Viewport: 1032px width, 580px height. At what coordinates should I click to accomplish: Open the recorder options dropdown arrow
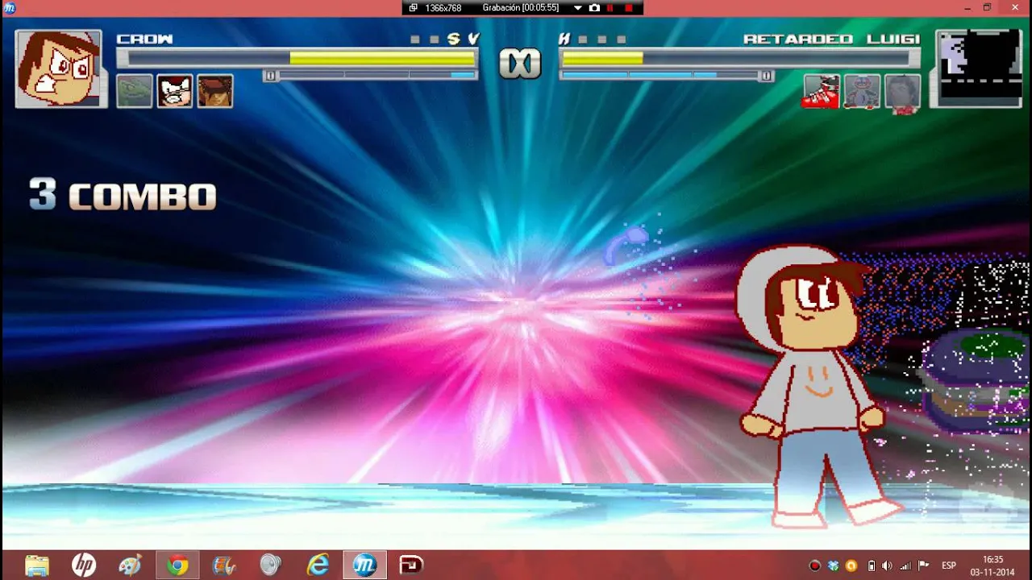(x=578, y=7)
